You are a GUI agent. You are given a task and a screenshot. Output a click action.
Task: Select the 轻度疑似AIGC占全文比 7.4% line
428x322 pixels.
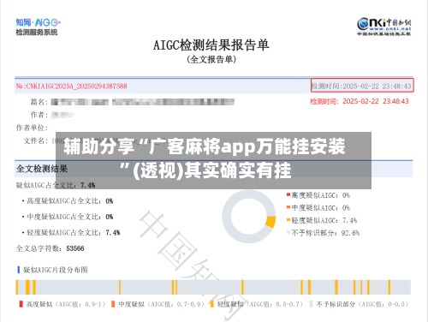tap(71, 232)
